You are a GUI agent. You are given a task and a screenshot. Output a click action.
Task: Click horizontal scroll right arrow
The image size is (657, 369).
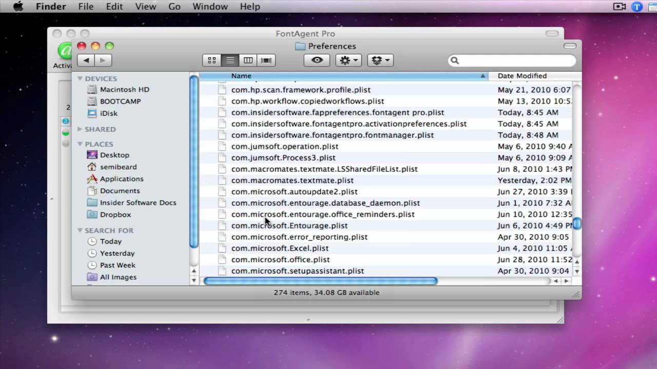point(566,281)
